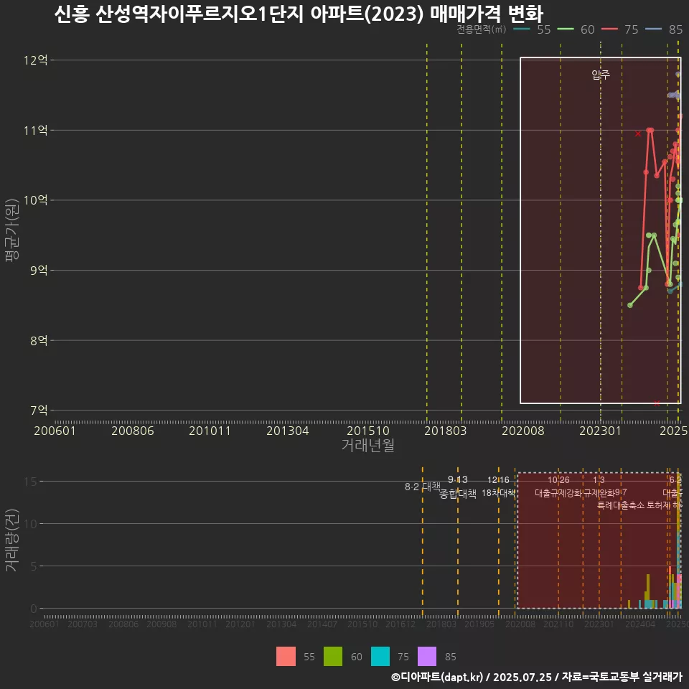Open the dapt.kr source credit
Image resolution: width=689 pixels, height=689 pixels.
tap(536, 677)
